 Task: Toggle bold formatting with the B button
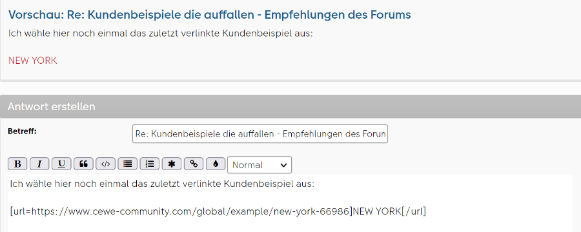tap(17, 164)
